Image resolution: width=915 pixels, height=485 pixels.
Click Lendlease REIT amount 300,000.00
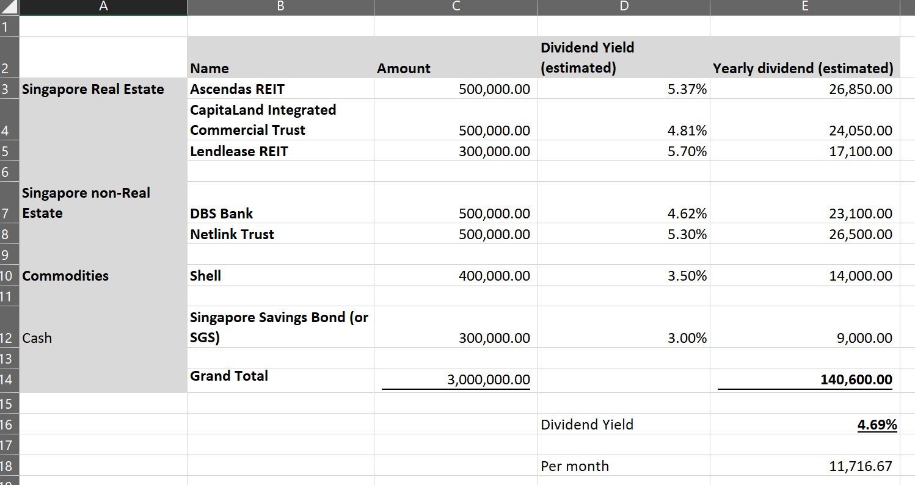click(x=456, y=151)
